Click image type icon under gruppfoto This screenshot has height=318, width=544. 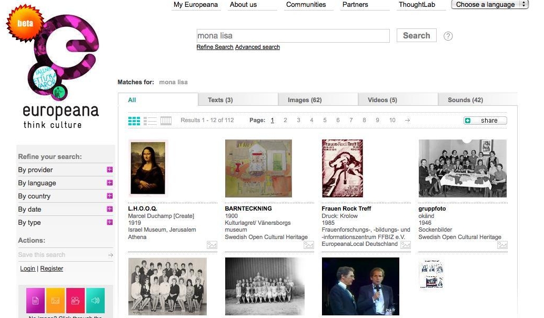pyautogui.click(x=502, y=245)
